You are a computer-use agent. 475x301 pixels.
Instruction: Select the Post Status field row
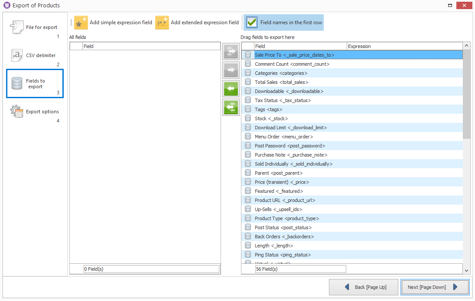click(x=352, y=227)
